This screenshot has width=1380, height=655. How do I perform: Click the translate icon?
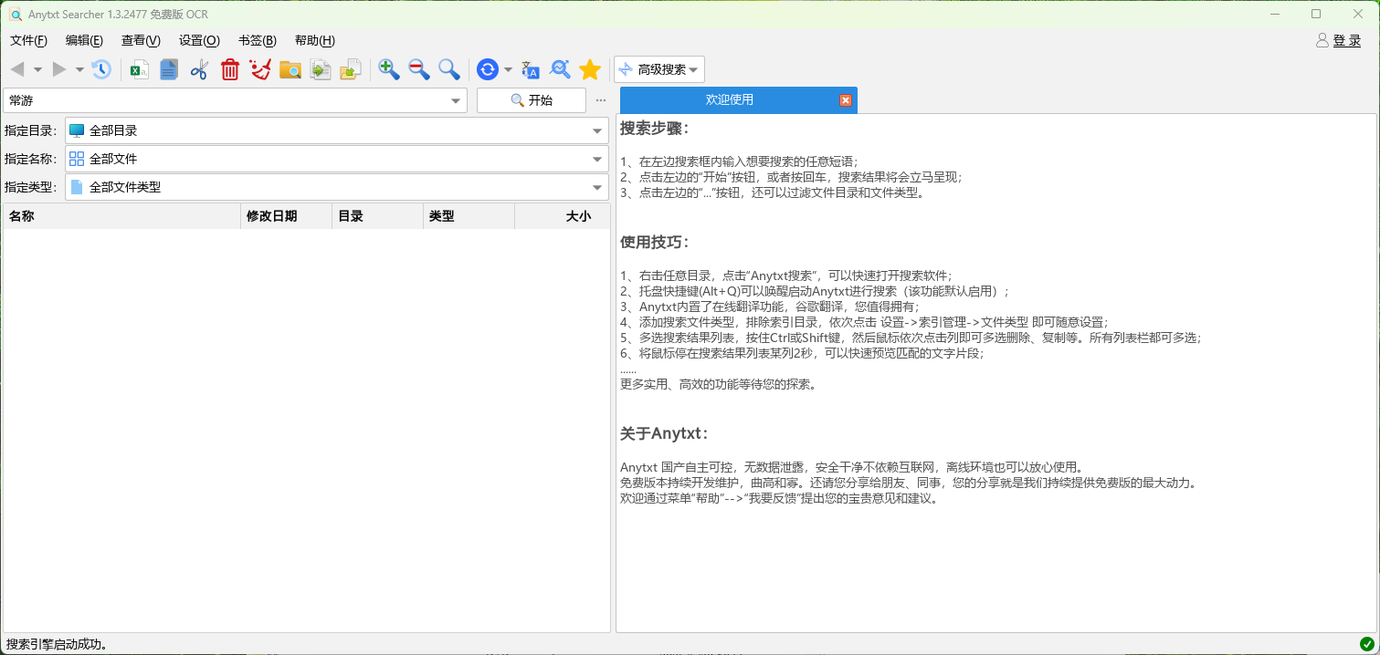[531, 69]
